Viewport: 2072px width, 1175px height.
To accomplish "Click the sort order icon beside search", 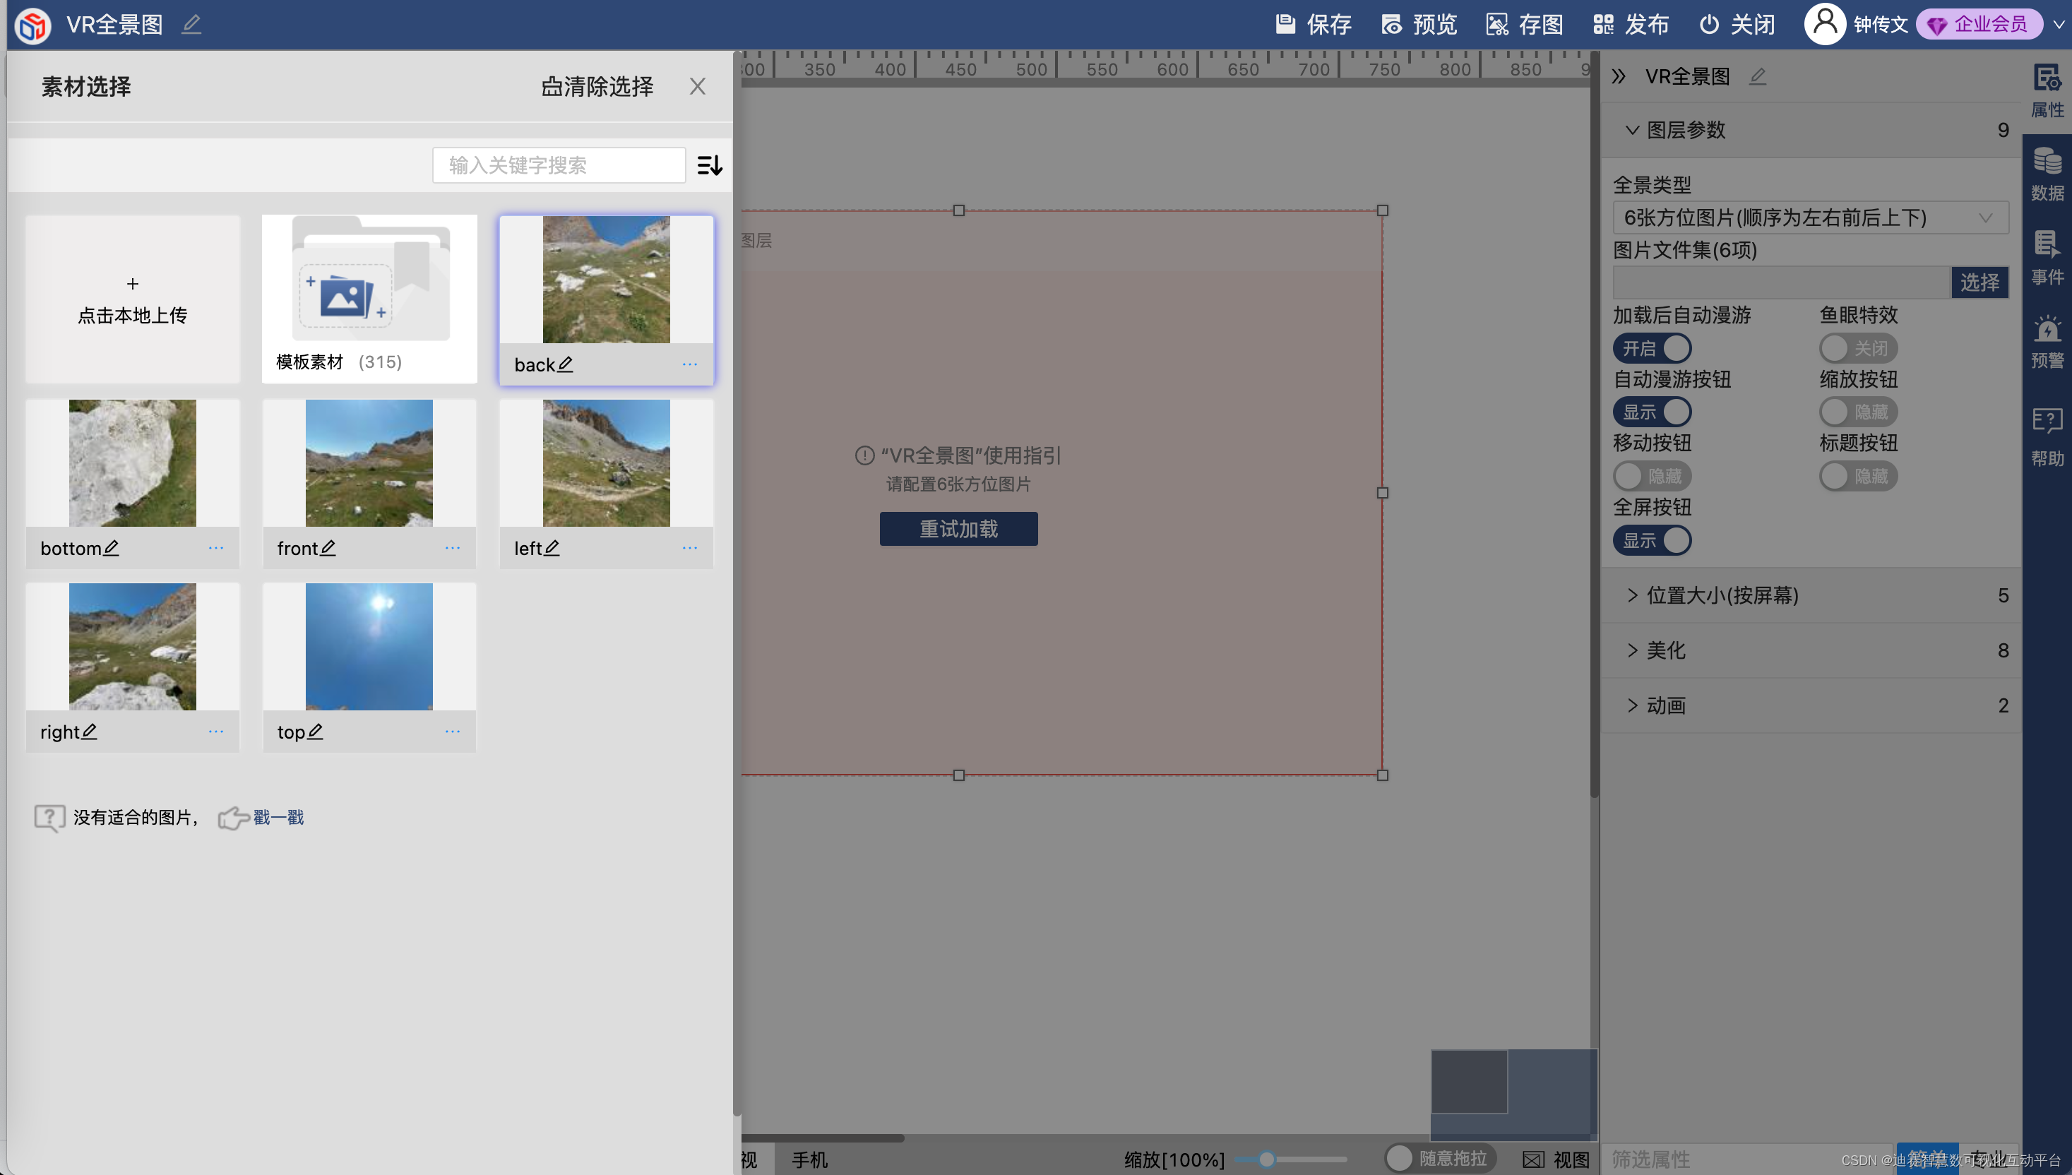I will pos(709,165).
